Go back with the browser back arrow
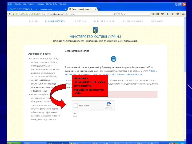 (10, 14)
